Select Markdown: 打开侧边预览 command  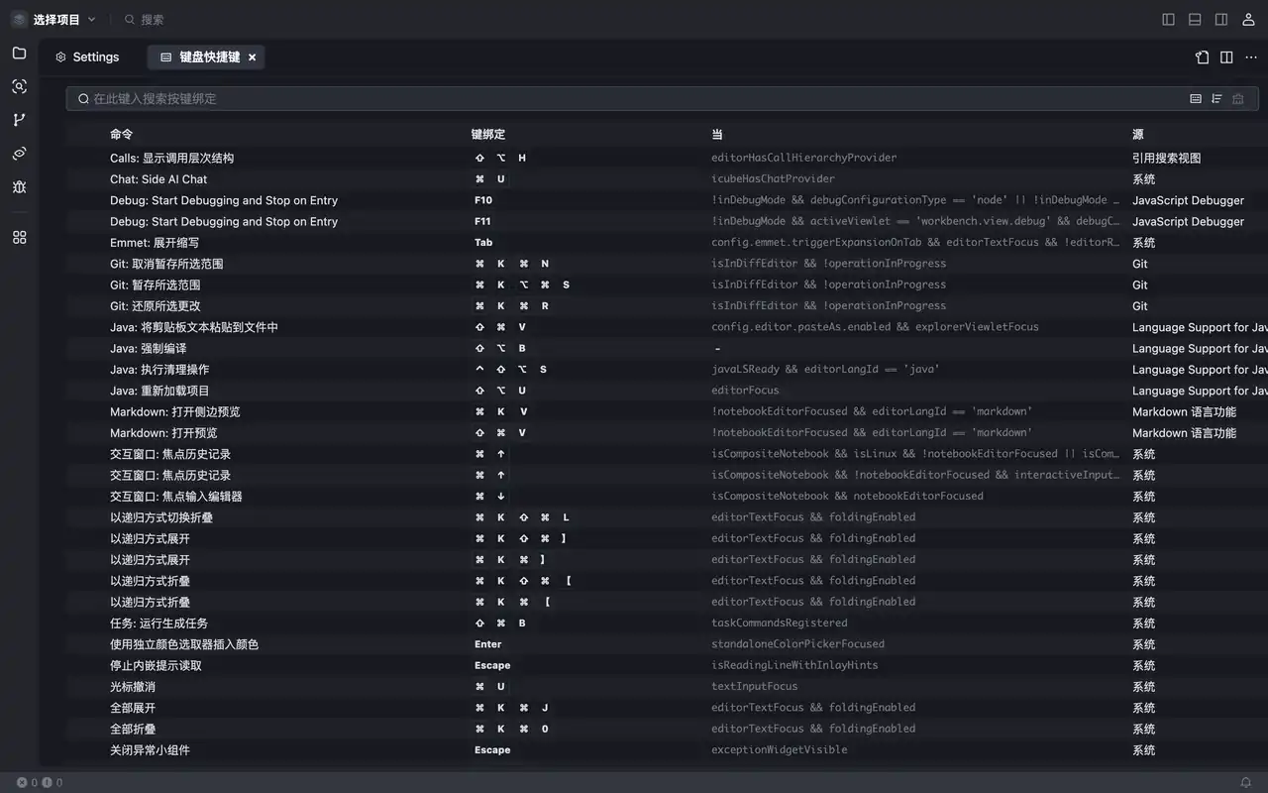coord(174,411)
